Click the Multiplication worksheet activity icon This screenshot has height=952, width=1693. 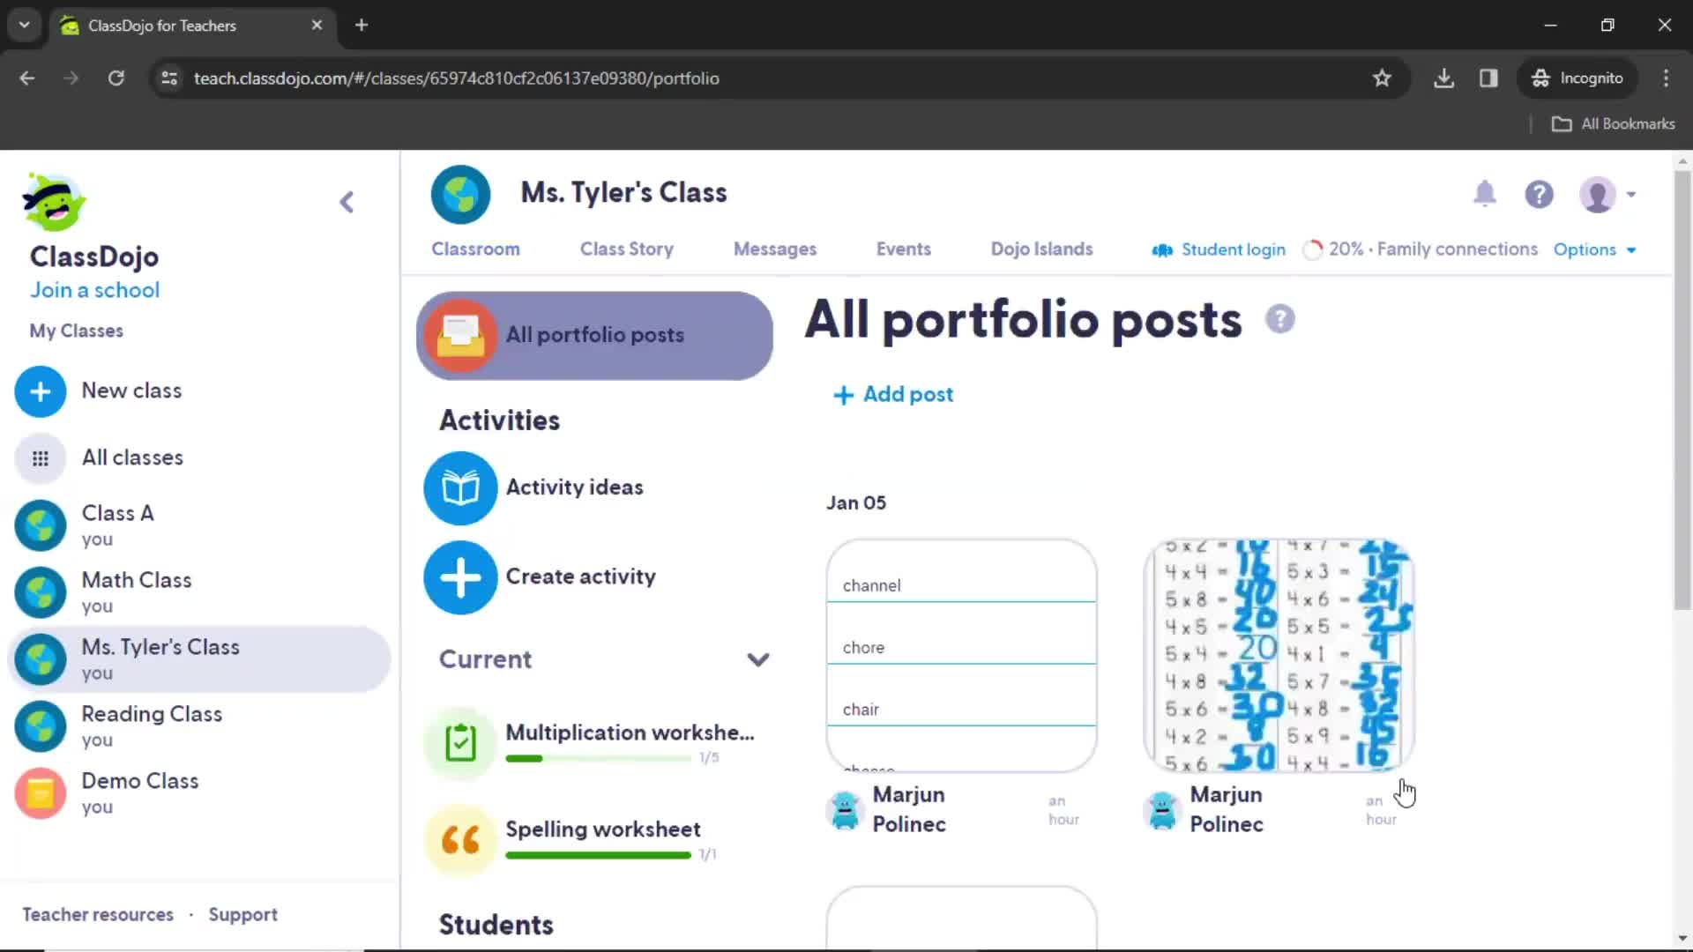(x=460, y=740)
